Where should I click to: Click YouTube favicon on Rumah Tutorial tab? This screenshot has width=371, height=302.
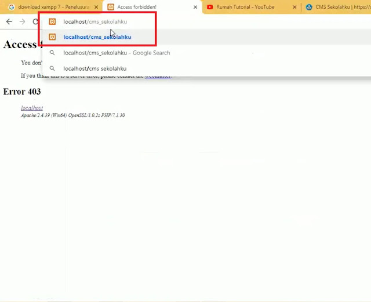[x=210, y=7]
